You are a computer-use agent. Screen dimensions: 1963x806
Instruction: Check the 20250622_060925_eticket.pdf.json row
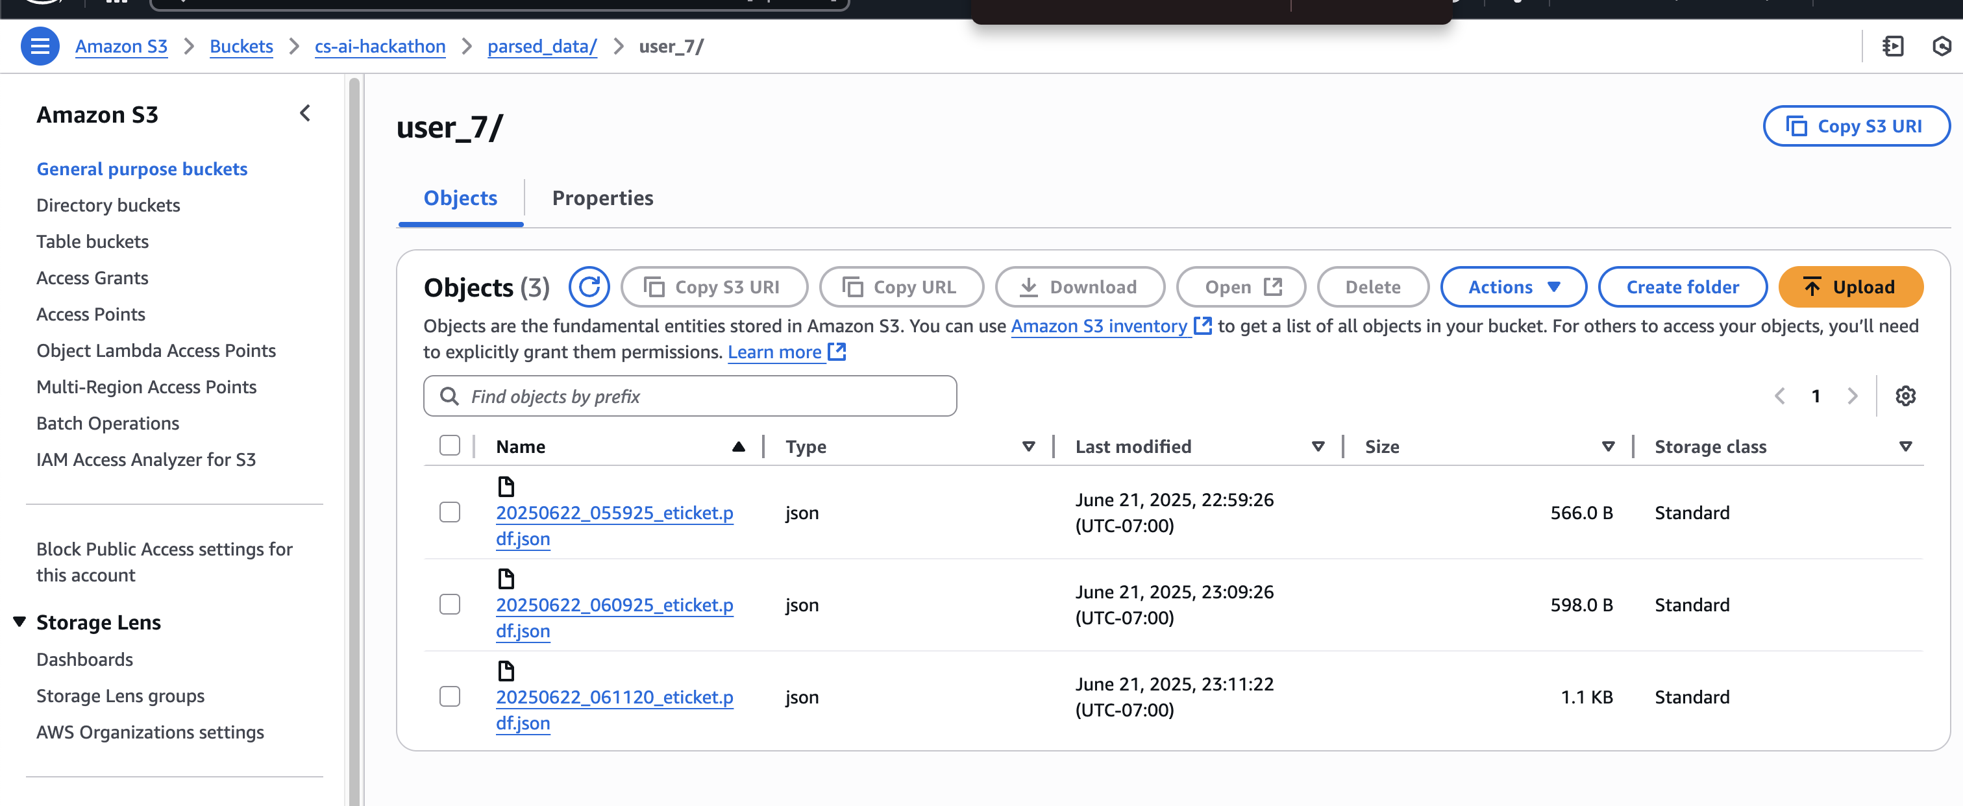[x=450, y=604]
